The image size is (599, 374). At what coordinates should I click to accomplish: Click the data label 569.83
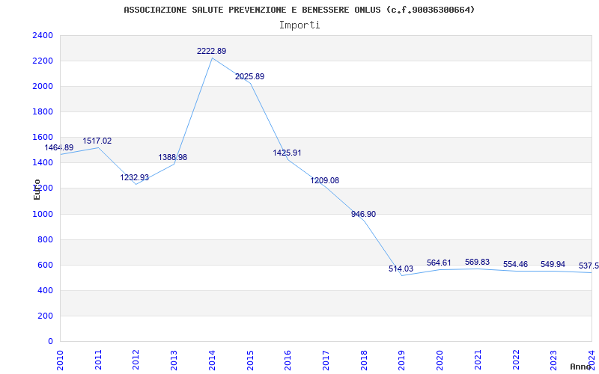[x=477, y=263]
